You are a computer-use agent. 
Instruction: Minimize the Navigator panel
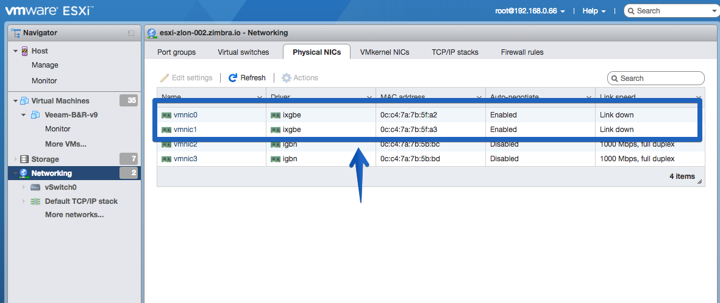131,33
